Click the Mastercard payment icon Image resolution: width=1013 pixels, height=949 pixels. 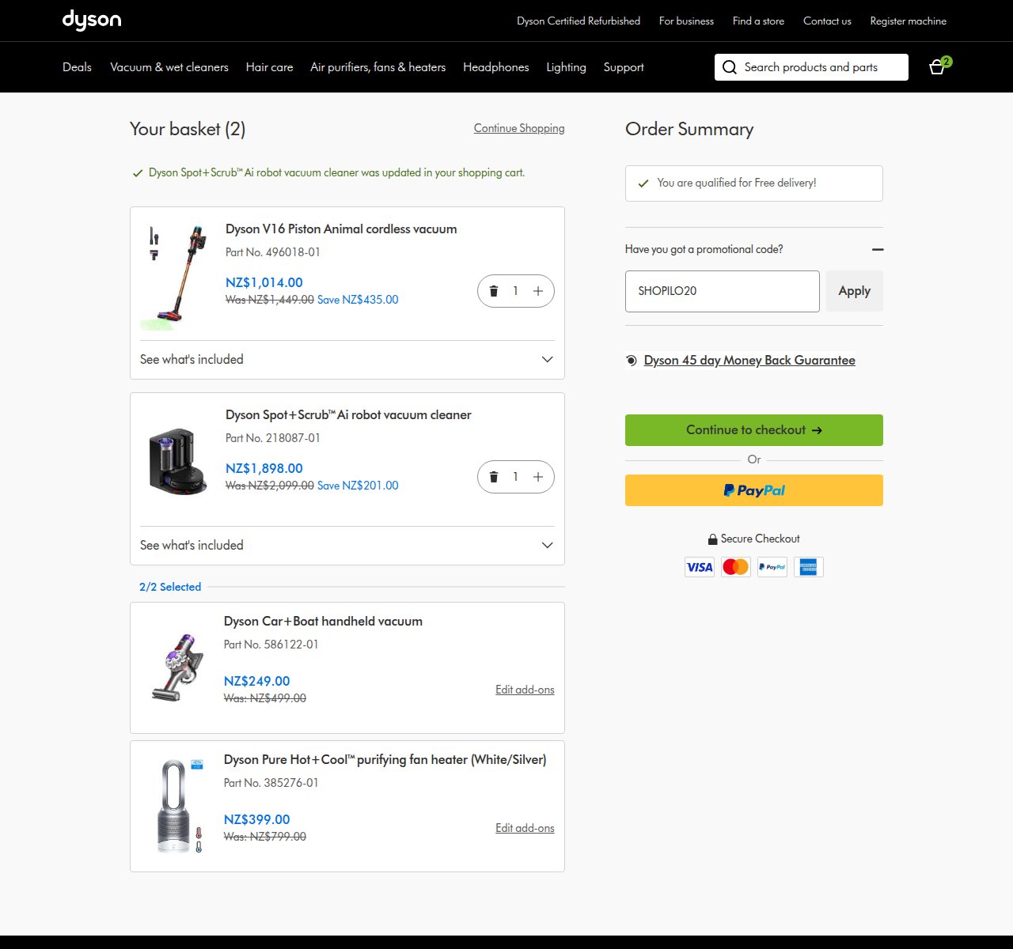(736, 567)
